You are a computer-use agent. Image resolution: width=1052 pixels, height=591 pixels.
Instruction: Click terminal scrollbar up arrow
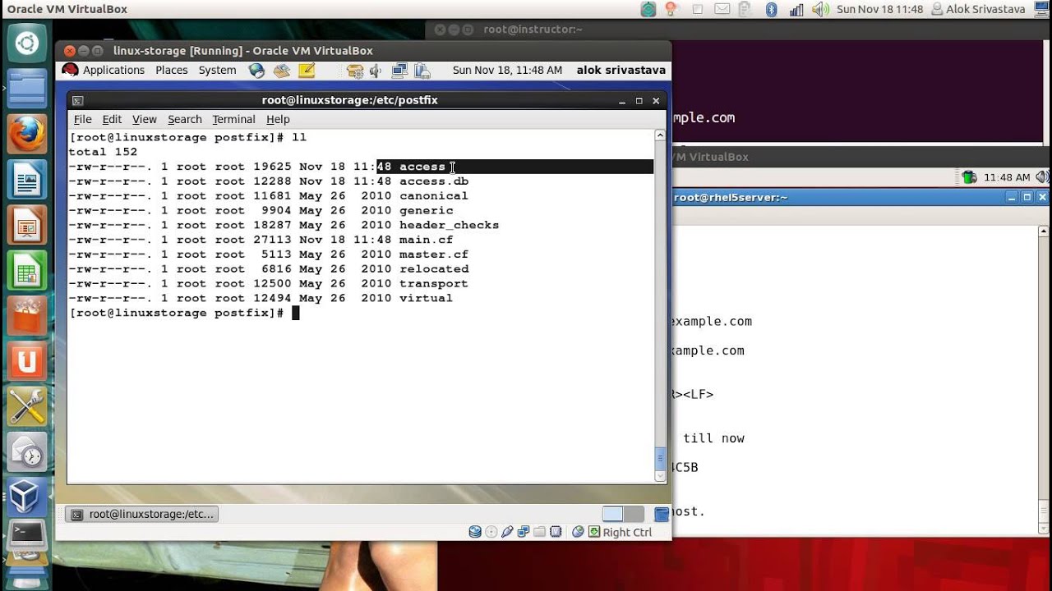(660, 135)
